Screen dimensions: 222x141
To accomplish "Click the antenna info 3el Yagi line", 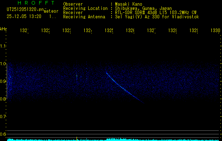I will (157, 17).
